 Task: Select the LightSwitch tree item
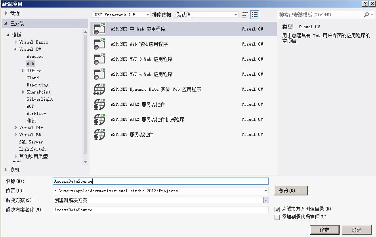32,149
